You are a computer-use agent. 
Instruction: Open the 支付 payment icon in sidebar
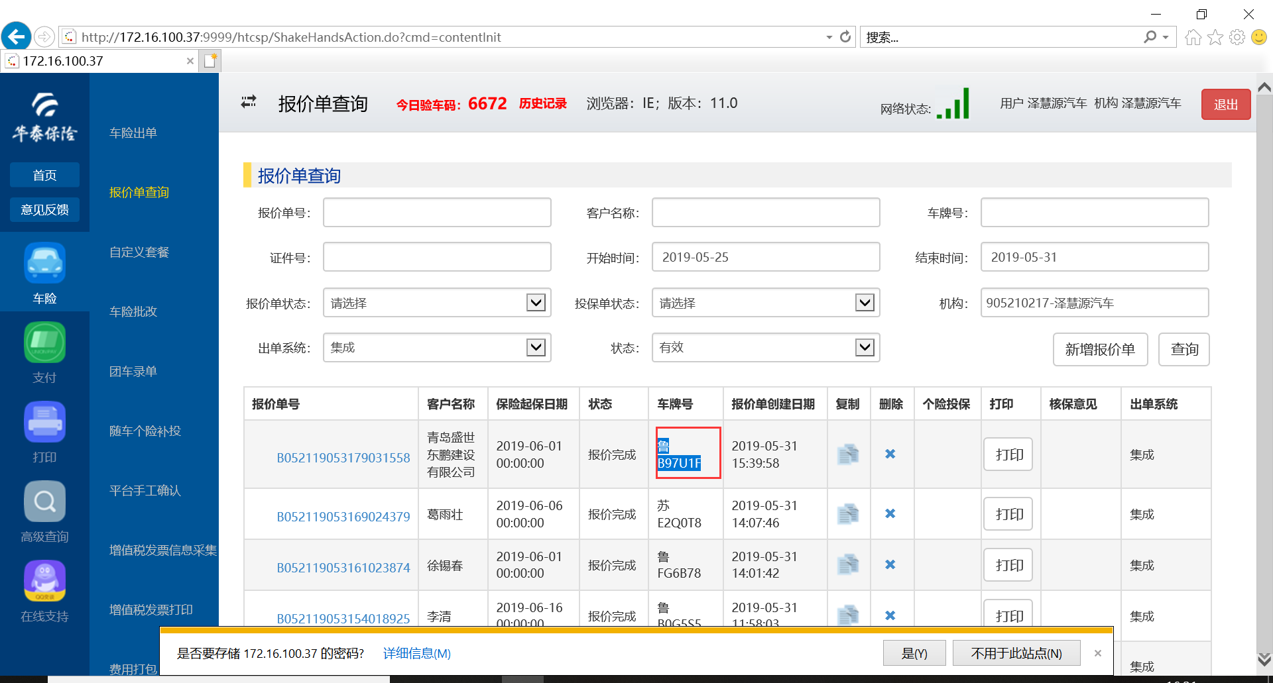point(44,343)
